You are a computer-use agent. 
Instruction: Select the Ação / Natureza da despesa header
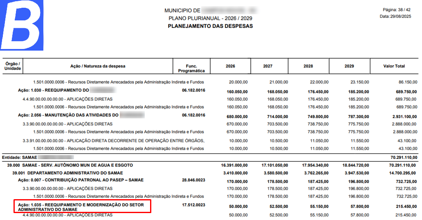(x=98, y=66)
